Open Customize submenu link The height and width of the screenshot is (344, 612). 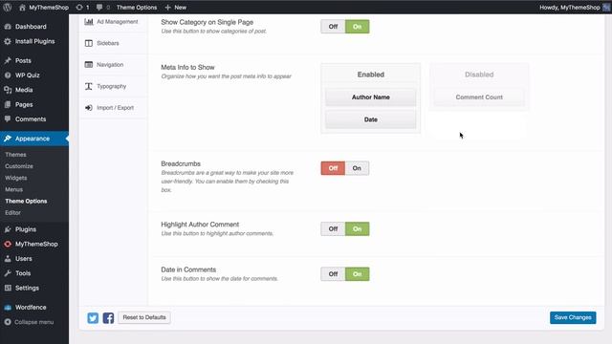[x=19, y=166]
